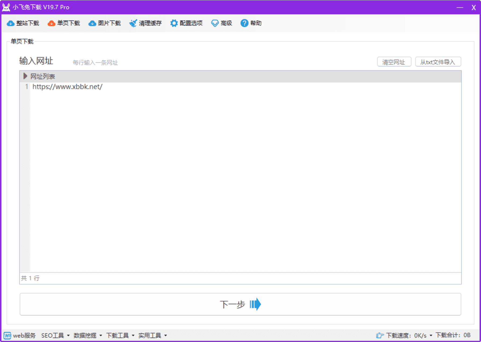
Task: Click the question mark help icon
Action: click(x=244, y=23)
